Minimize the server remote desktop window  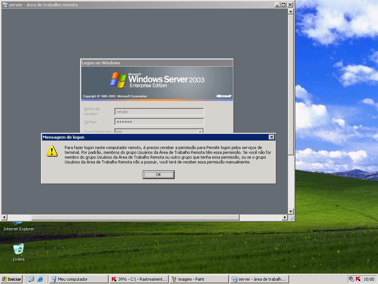click(277, 4)
